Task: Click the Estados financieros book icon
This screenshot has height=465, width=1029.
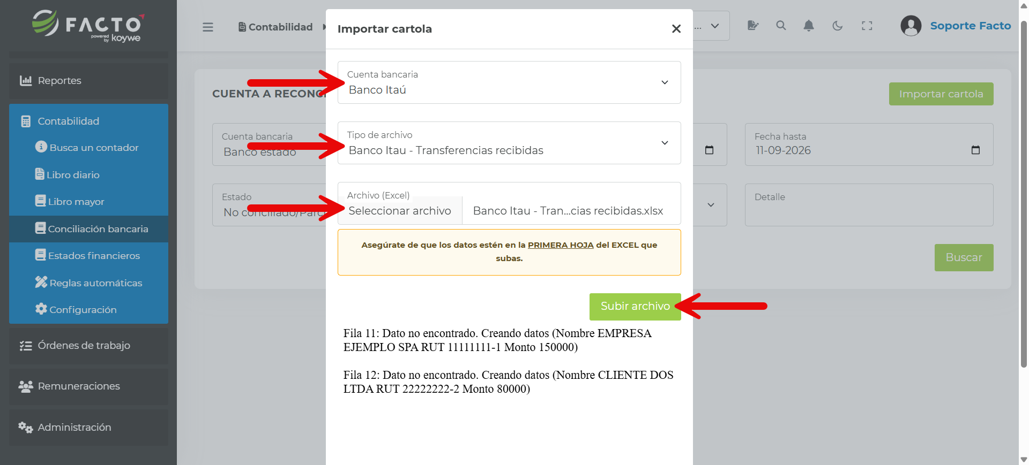Action: coord(40,255)
